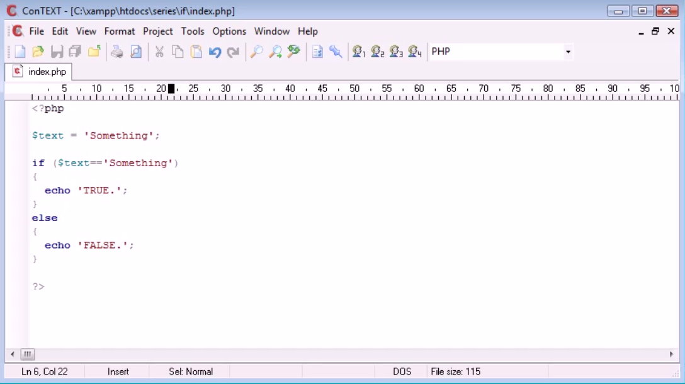Click the Cut scissors icon
Viewport: 685px width, 384px height.
pyautogui.click(x=159, y=52)
